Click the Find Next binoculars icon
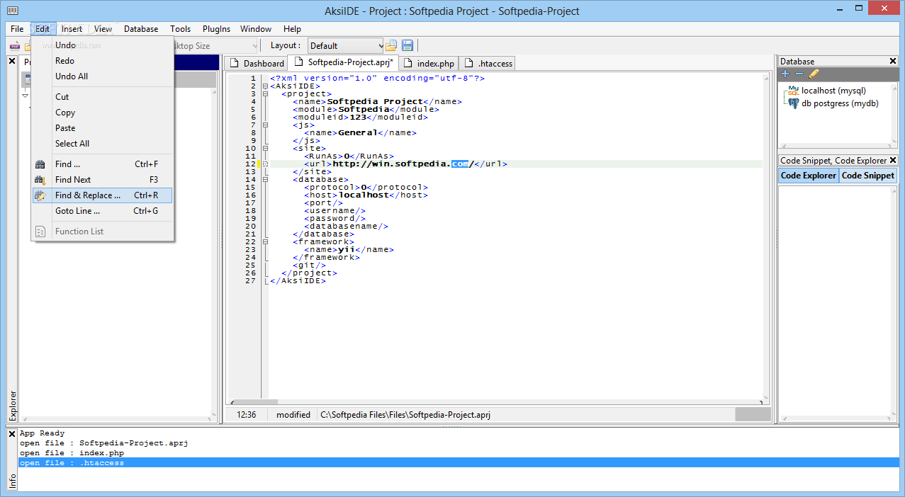The width and height of the screenshot is (905, 497). click(40, 180)
